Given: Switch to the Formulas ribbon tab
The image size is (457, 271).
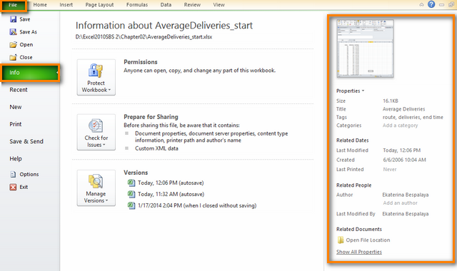Looking at the screenshot, I should click(x=137, y=5).
